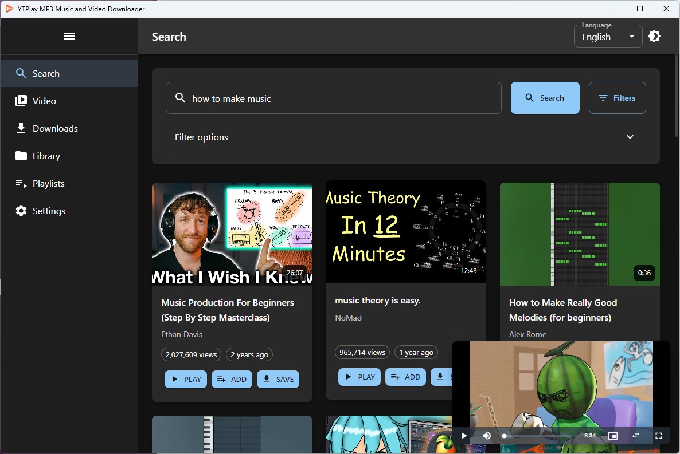Click the Library folder icon
Image resolution: width=680 pixels, height=454 pixels.
(21, 156)
